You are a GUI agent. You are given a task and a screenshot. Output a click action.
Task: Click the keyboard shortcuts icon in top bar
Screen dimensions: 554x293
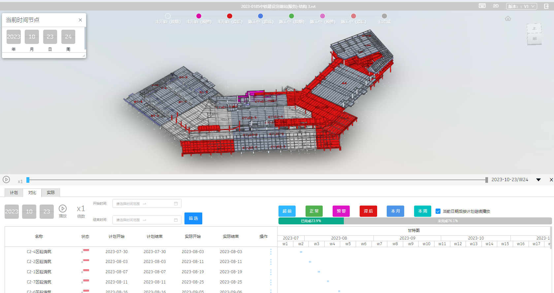coord(482,6)
